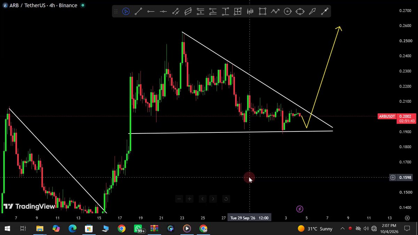418x235 pixels.
Task: Open the 31°C Sunny weather widget
Action: (315, 228)
